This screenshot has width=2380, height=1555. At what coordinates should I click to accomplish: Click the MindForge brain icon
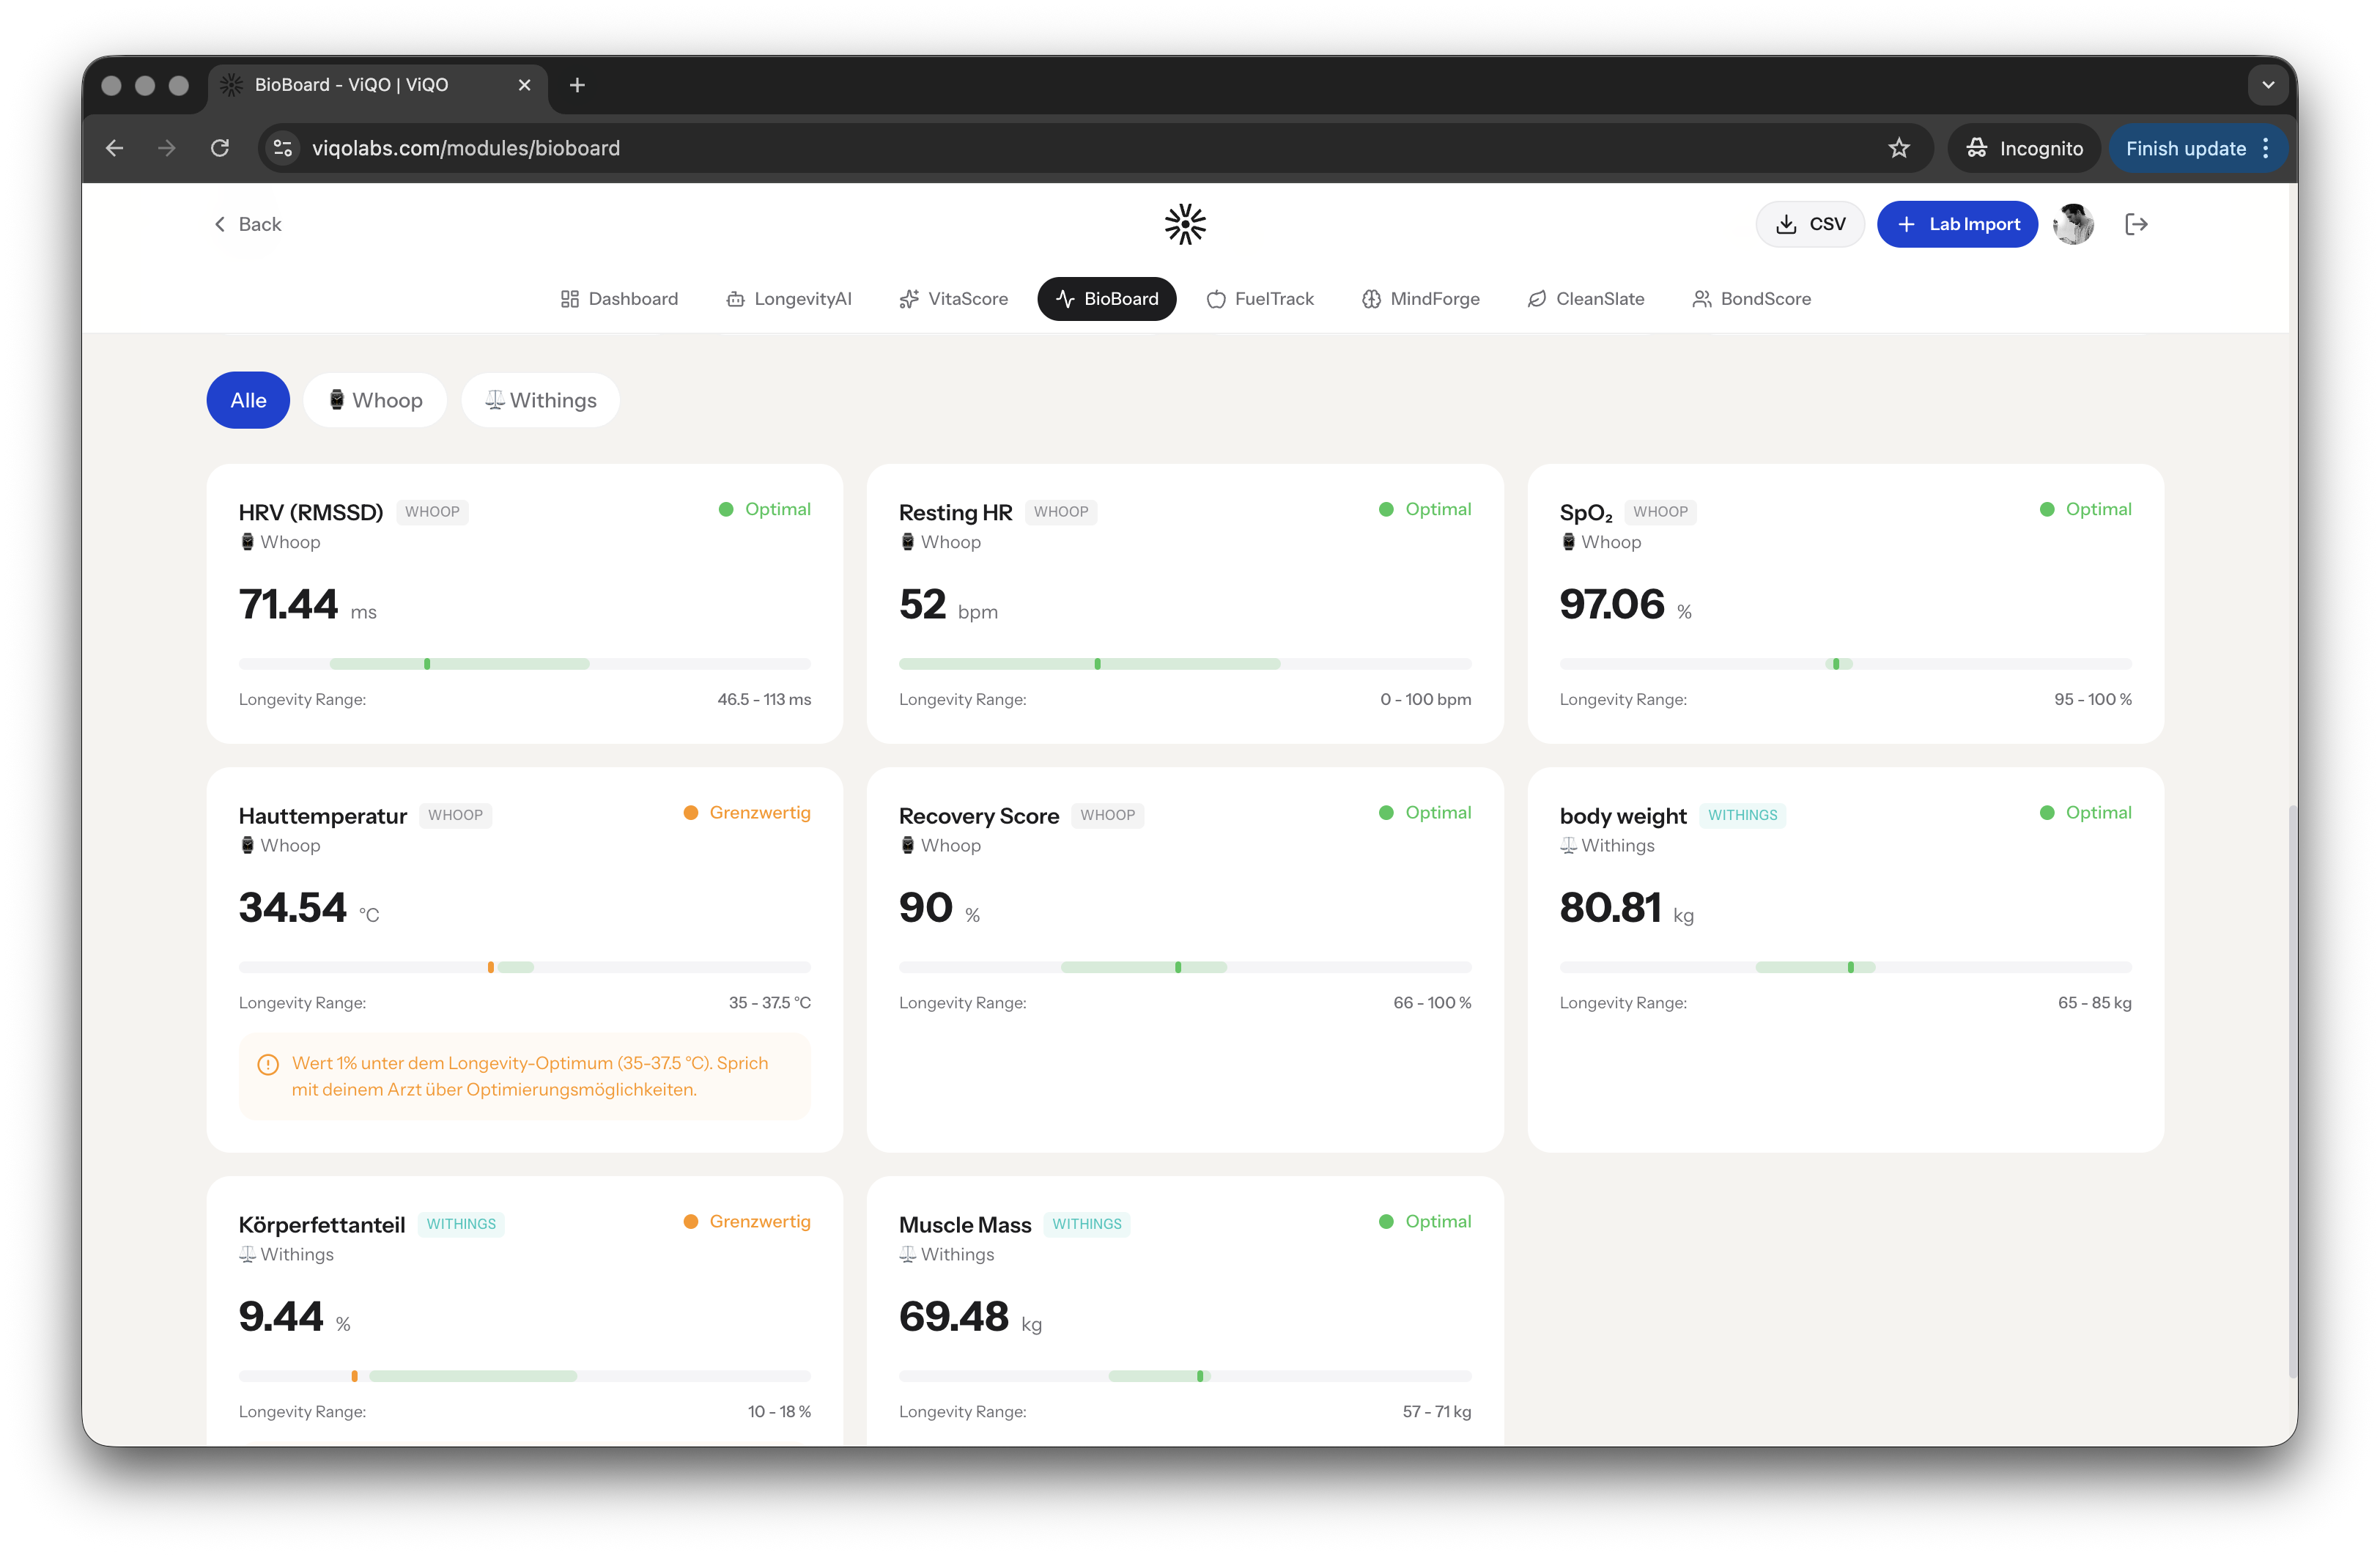pyautogui.click(x=1370, y=298)
